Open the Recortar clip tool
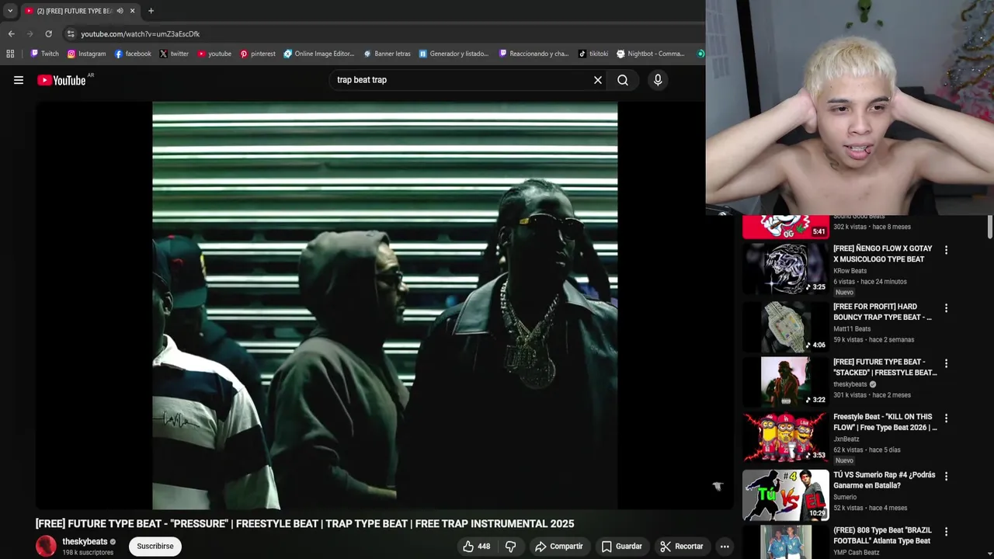 (682, 547)
